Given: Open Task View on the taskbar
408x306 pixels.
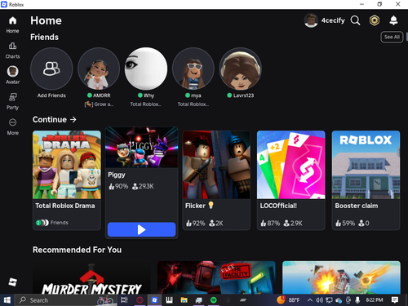Looking at the screenshot, I should pyautogui.click(x=124, y=300).
